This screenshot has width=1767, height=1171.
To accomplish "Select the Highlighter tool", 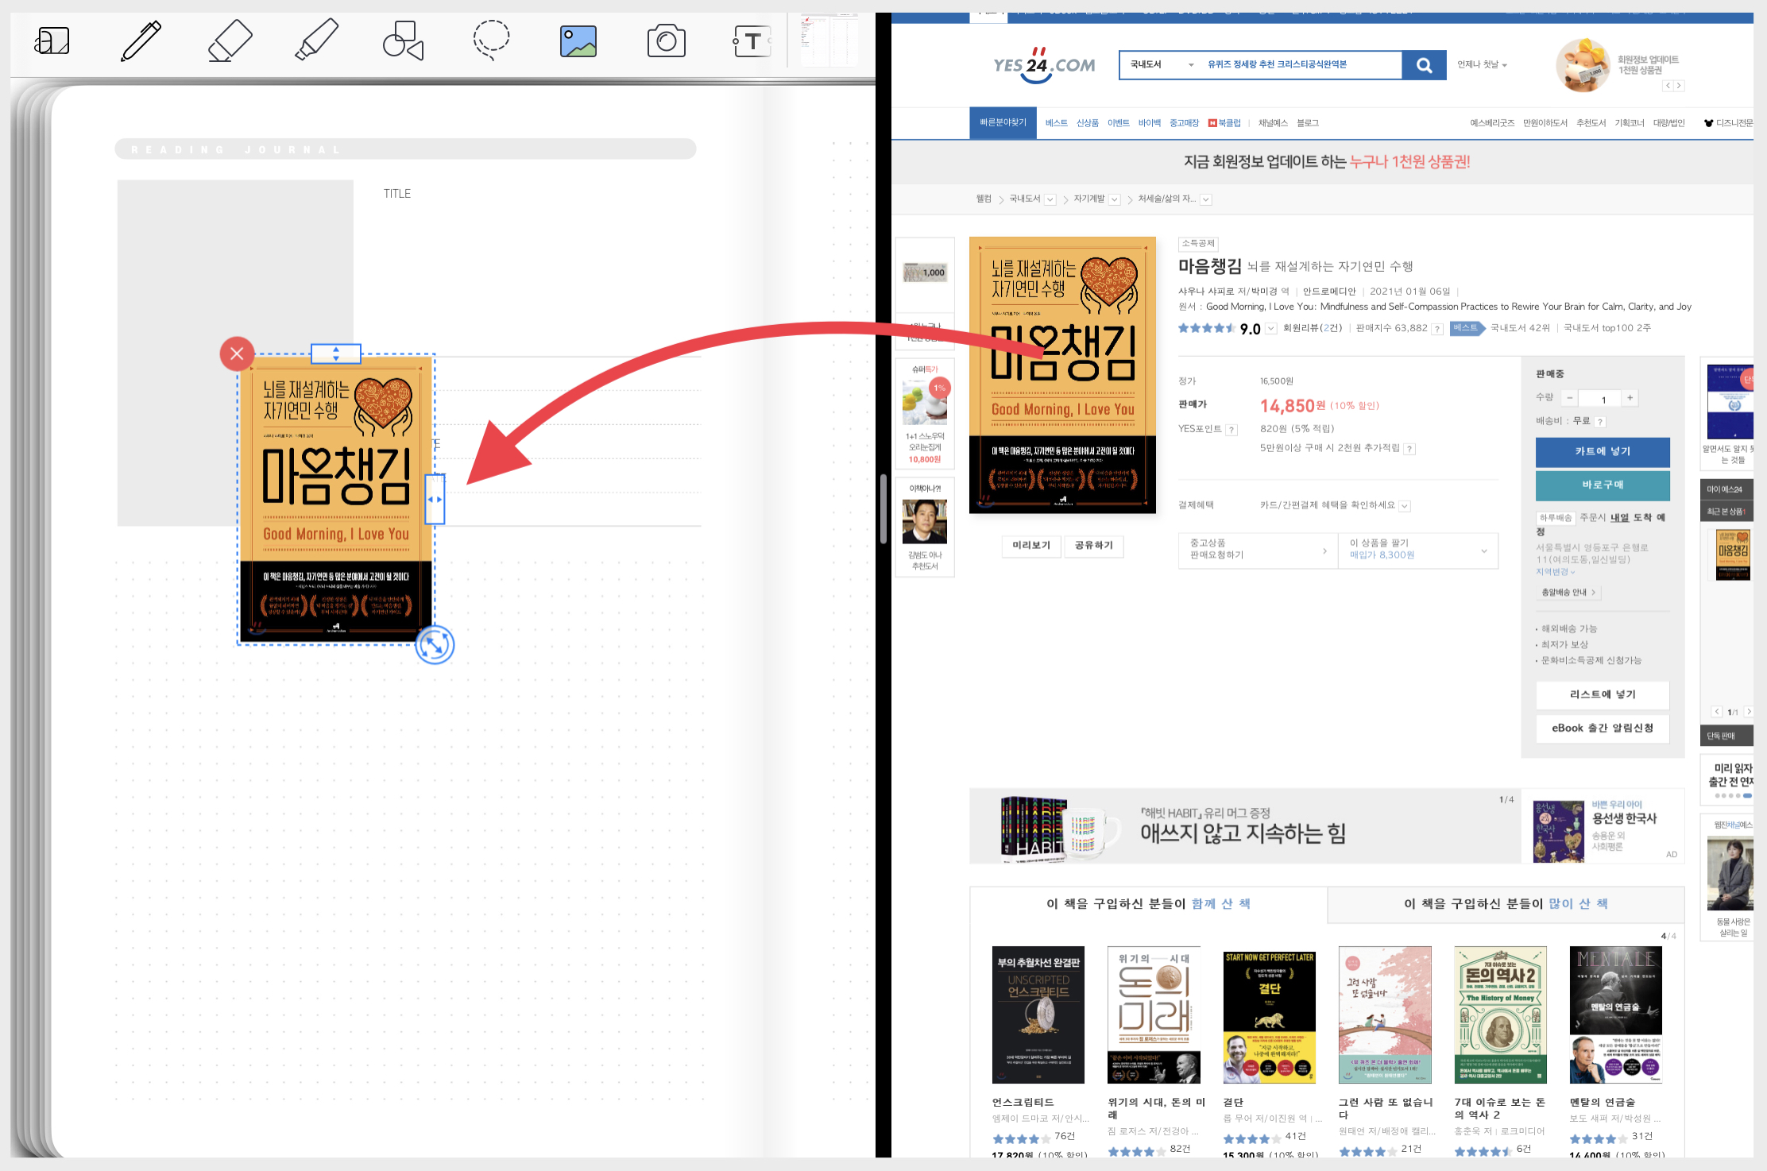I will point(316,41).
